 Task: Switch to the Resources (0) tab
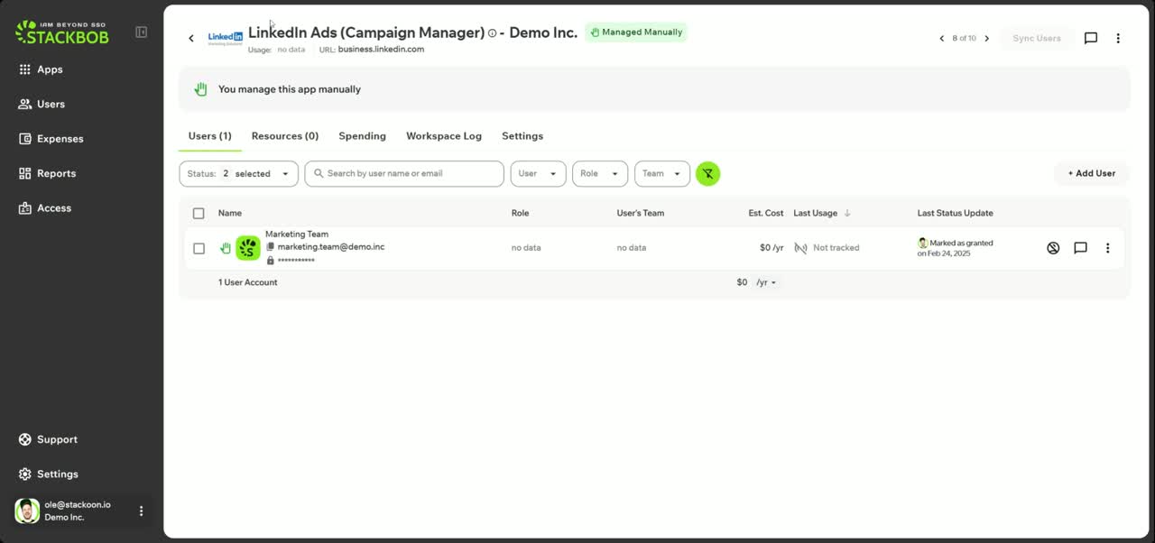[285, 136]
